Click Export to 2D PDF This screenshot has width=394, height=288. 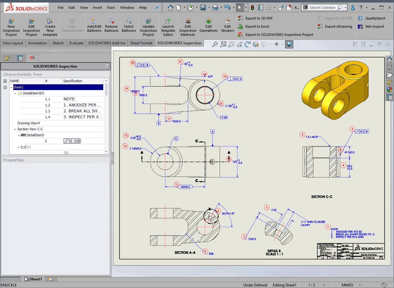[259, 18]
